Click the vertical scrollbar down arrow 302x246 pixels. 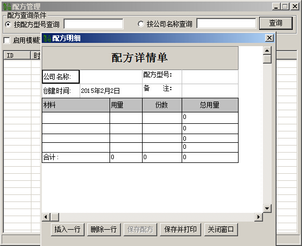pyautogui.click(x=267, y=209)
